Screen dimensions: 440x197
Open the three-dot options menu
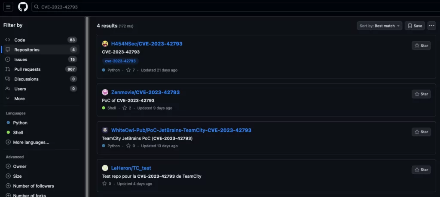point(431,26)
